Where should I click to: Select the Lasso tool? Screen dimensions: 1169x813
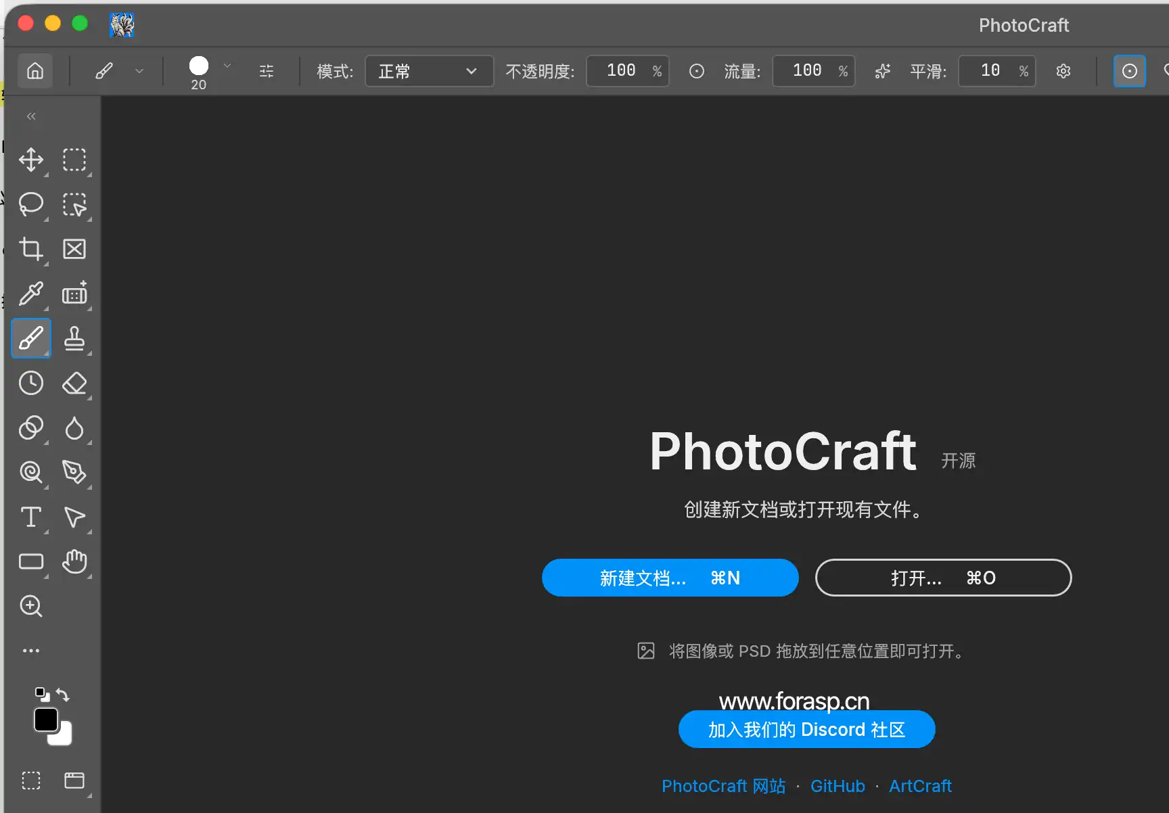pyautogui.click(x=31, y=204)
